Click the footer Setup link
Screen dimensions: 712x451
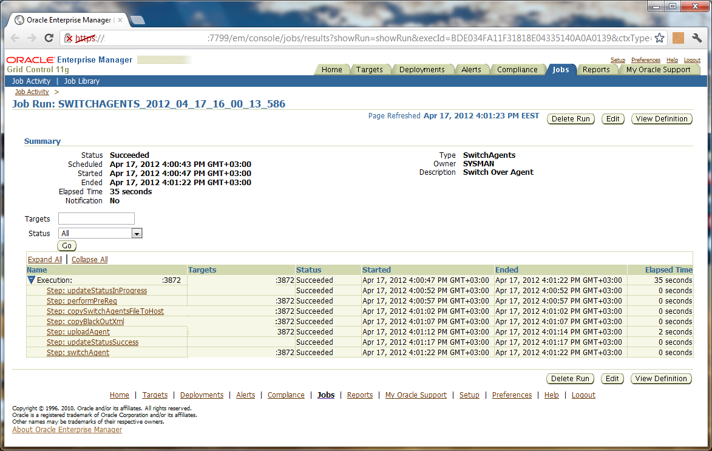tap(469, 395)
